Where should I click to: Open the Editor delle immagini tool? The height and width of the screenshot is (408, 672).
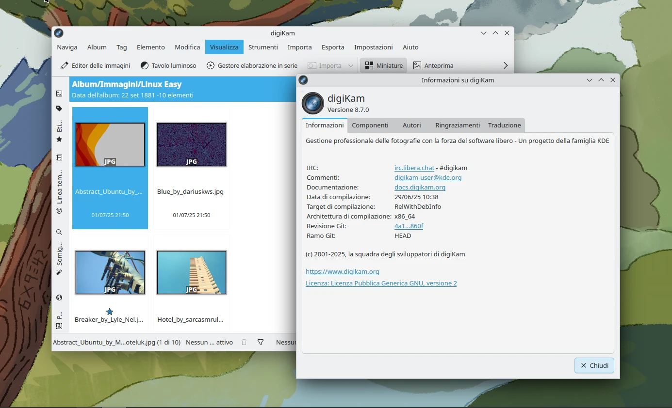pyautogui.click(x=95, y=65)
